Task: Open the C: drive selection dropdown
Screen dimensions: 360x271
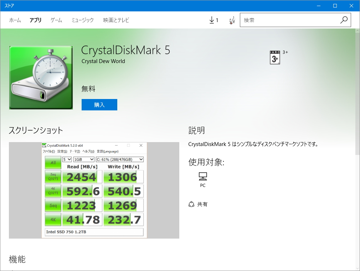Action: point(119,159)
